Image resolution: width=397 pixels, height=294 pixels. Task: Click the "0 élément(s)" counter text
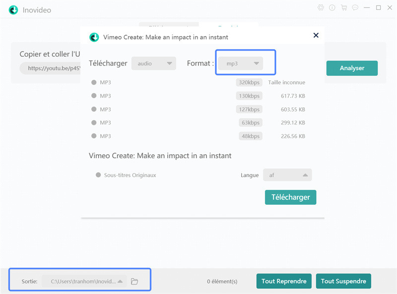pyautogui.click(x=222, y=281)
